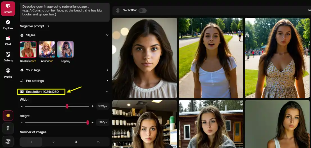
Task: Select the Legacy style
Action: pos(65,52)
